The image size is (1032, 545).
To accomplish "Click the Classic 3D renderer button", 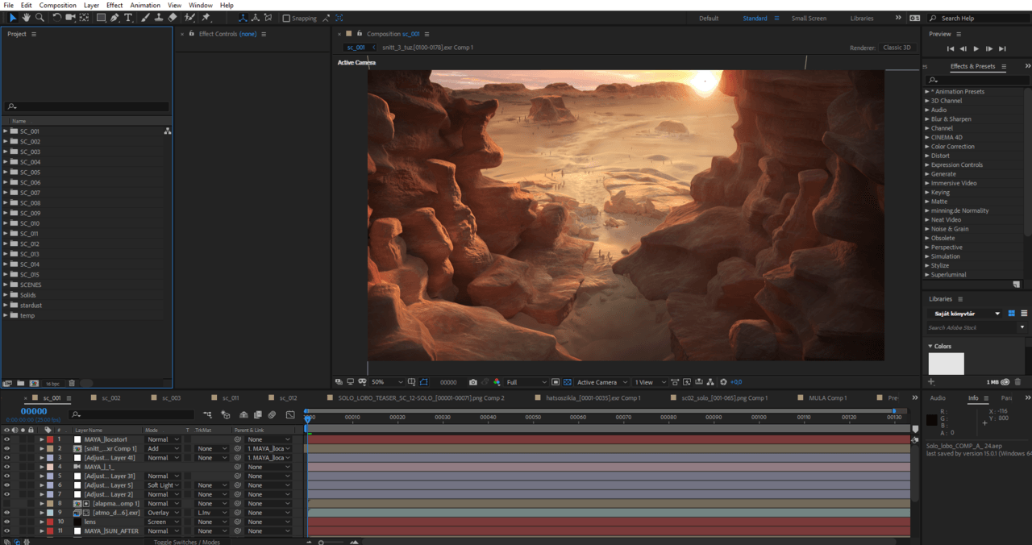I will 897,48.
